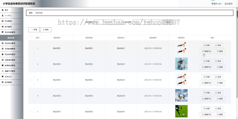The width and height of the screenshot is (238, 119).
Task: Expand the 消息通知管理 chevron
Action: [x=19, y=60]
